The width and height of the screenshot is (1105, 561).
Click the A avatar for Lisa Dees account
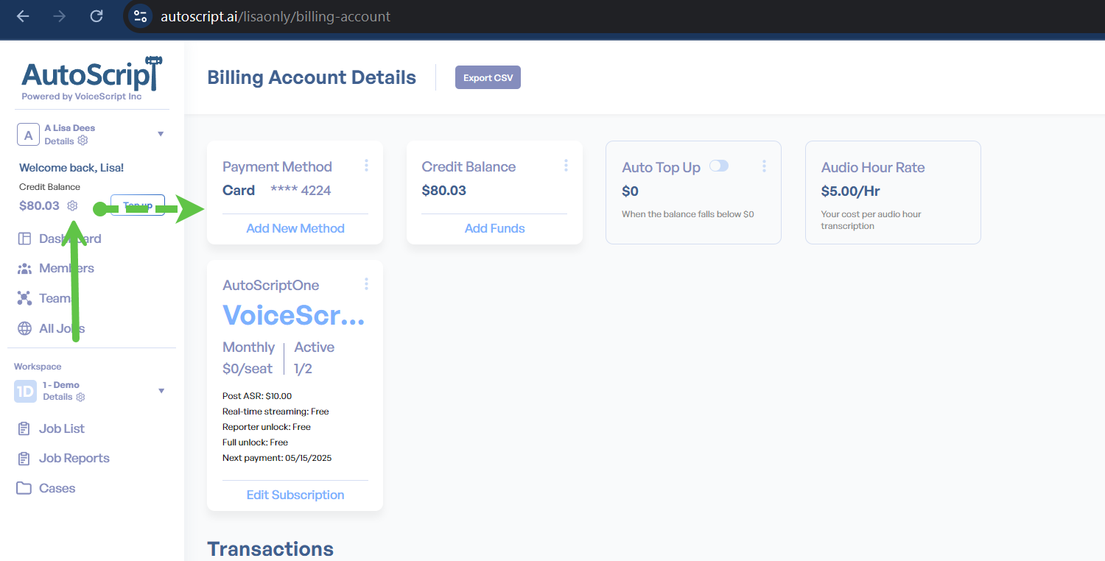click(x=28, y=135)
